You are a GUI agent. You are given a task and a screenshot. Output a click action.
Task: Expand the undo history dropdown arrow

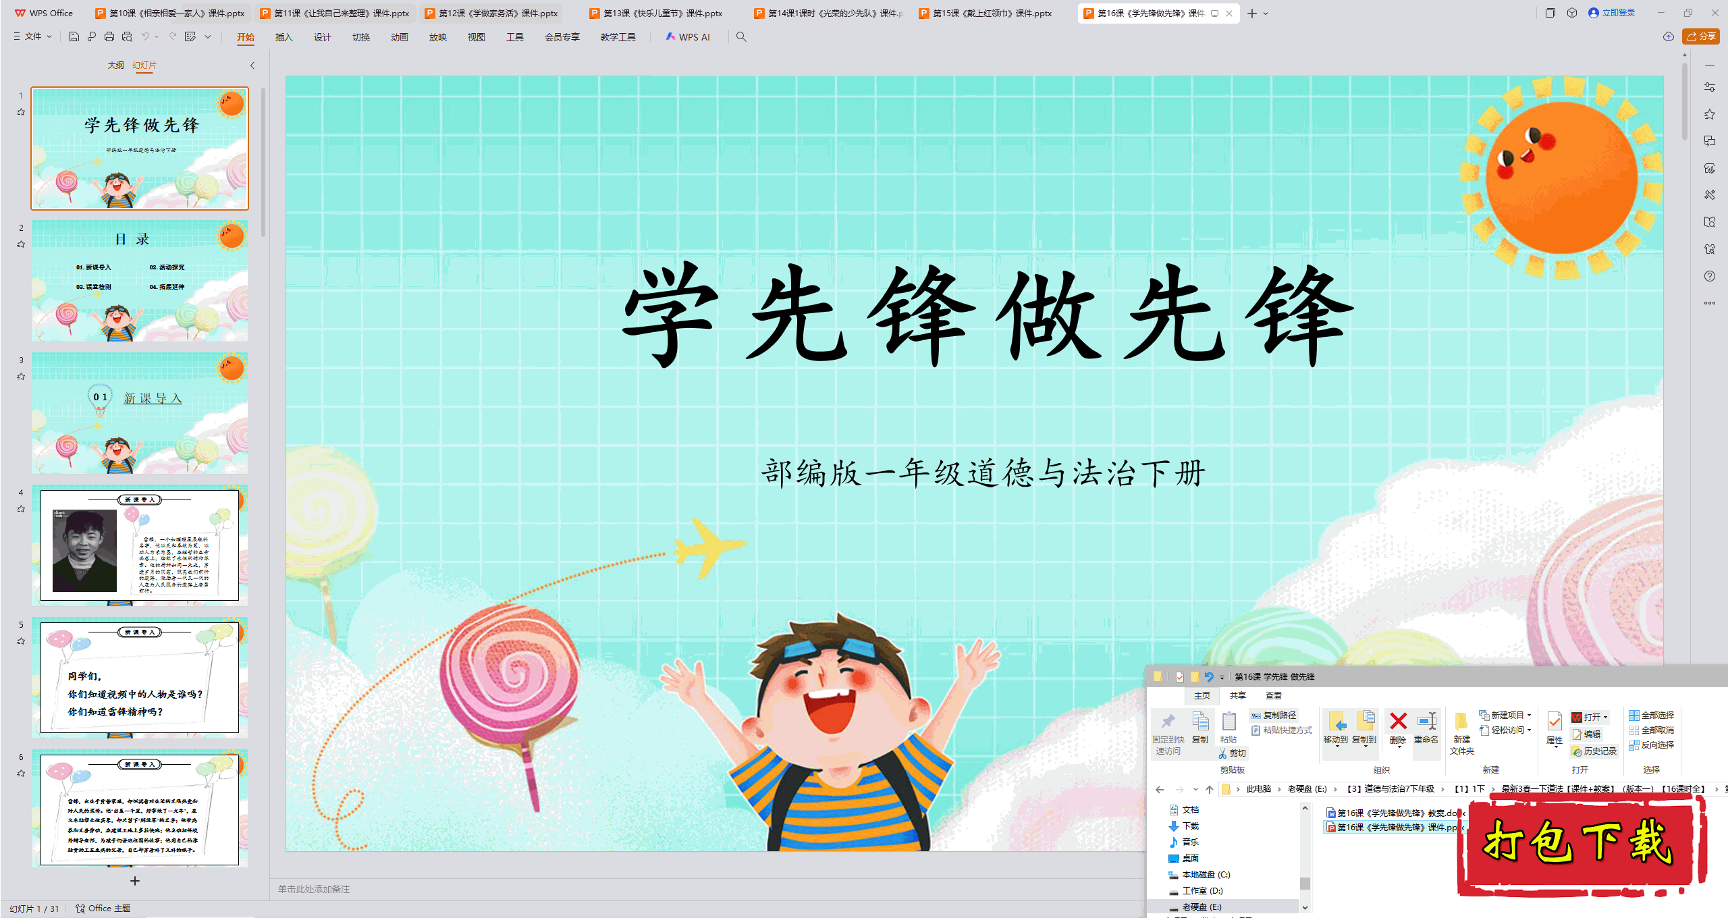[x=157, y=36]
